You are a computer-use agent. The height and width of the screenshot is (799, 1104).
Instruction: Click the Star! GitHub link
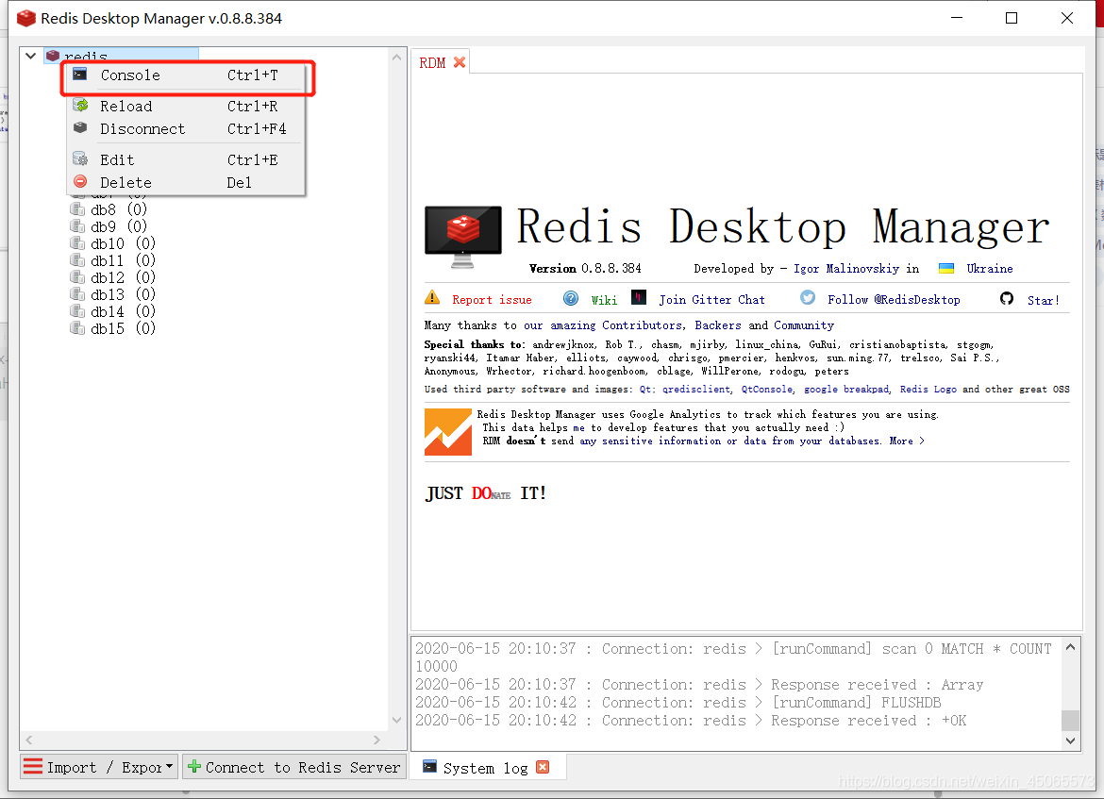[x=1043, y=301]
